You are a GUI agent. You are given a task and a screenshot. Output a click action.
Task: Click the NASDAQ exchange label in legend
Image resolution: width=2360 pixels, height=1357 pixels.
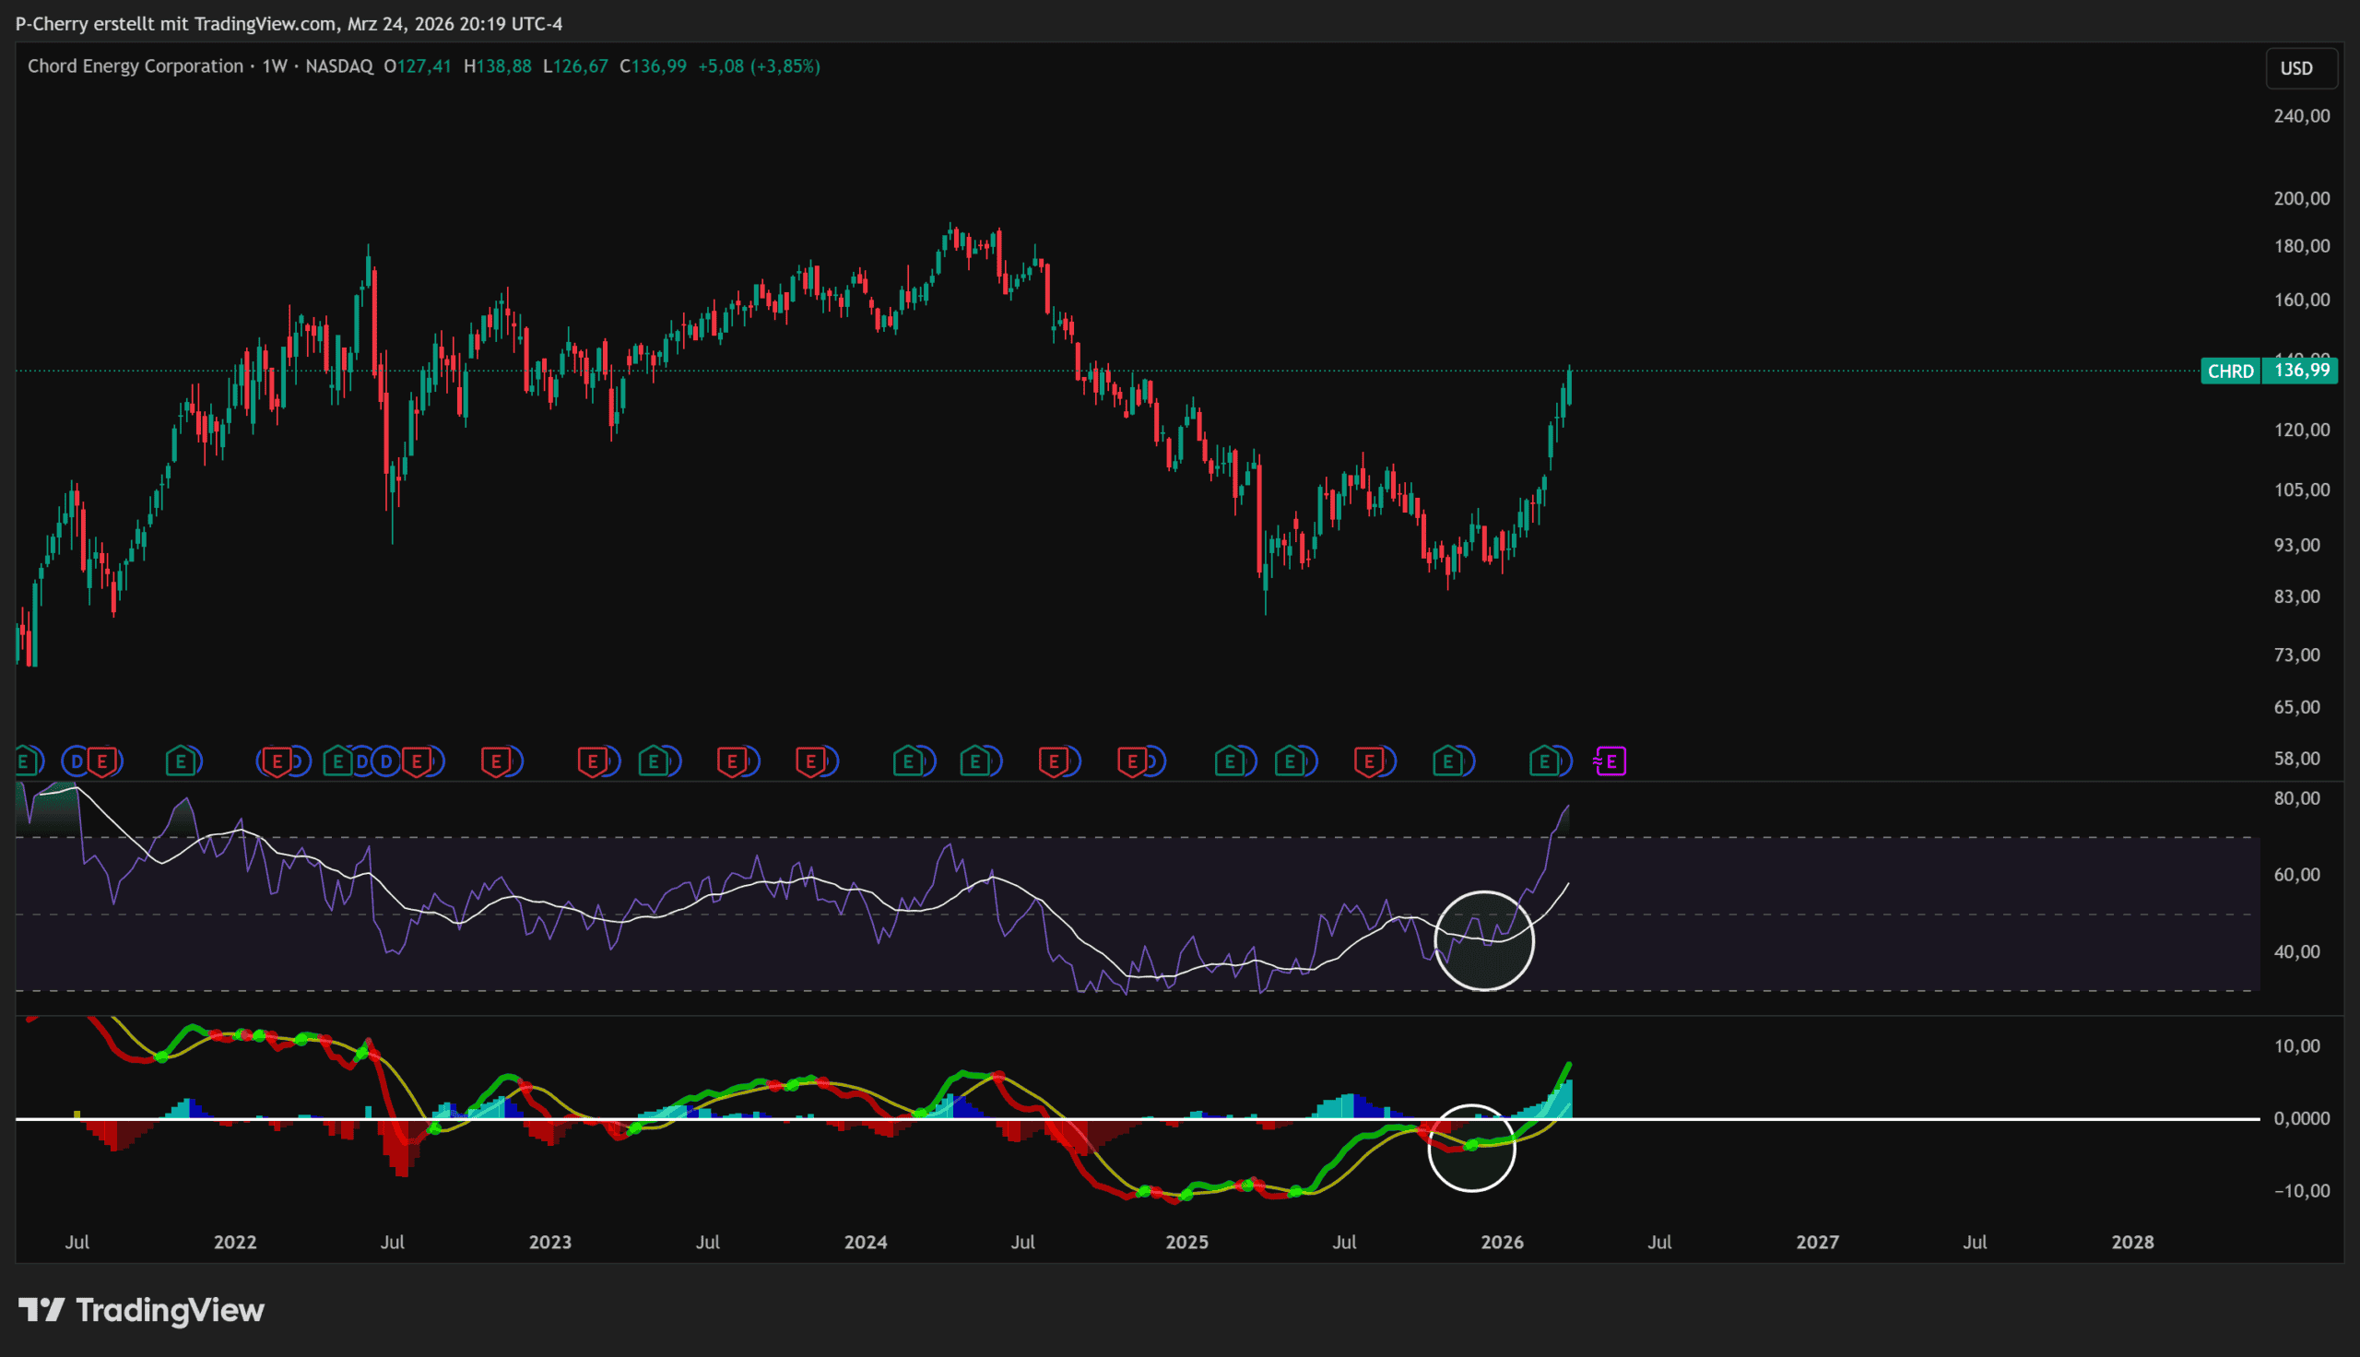[x=339, y=66]
